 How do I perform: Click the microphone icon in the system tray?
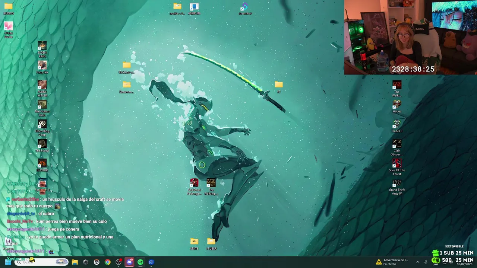click(426, 262)
